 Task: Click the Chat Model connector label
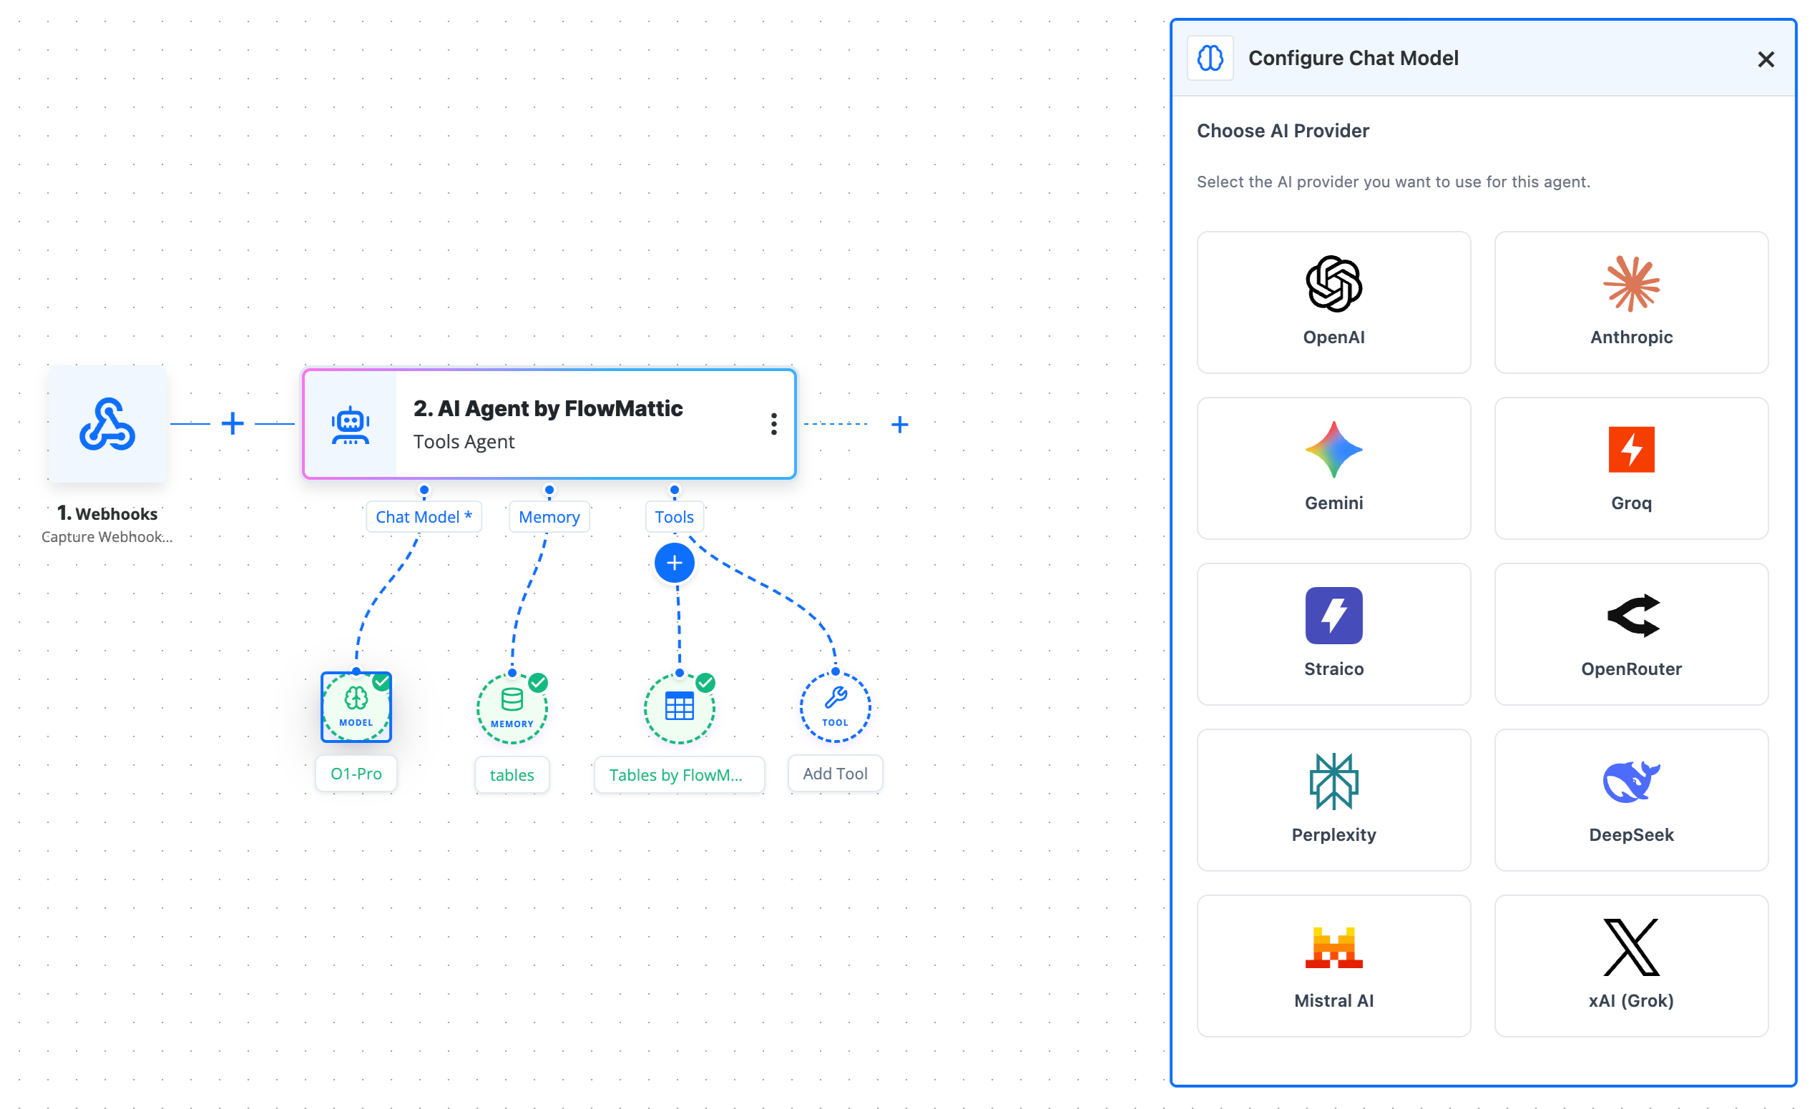coord(423,517)
